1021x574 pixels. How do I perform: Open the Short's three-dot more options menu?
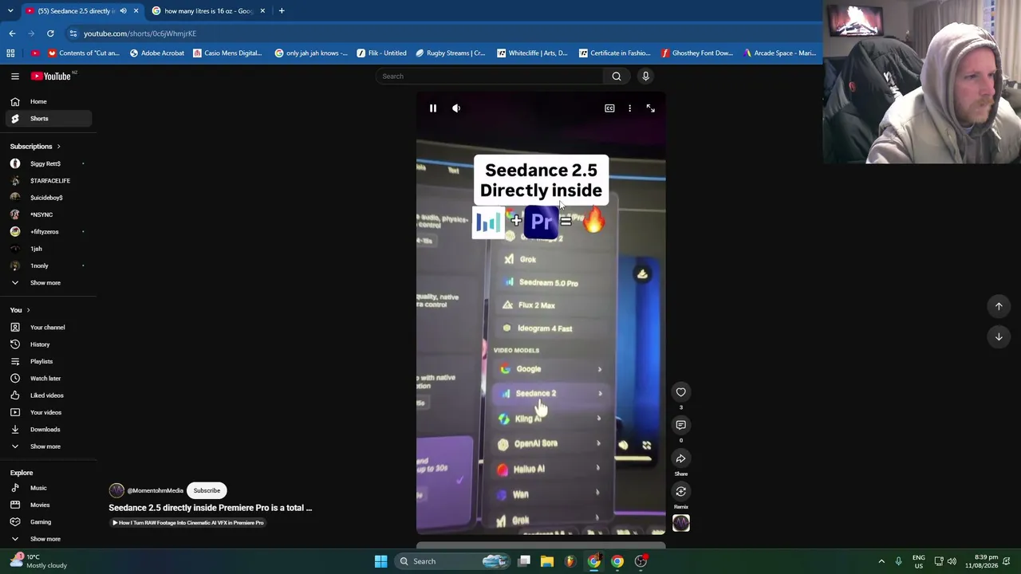[x=629, y=108]
